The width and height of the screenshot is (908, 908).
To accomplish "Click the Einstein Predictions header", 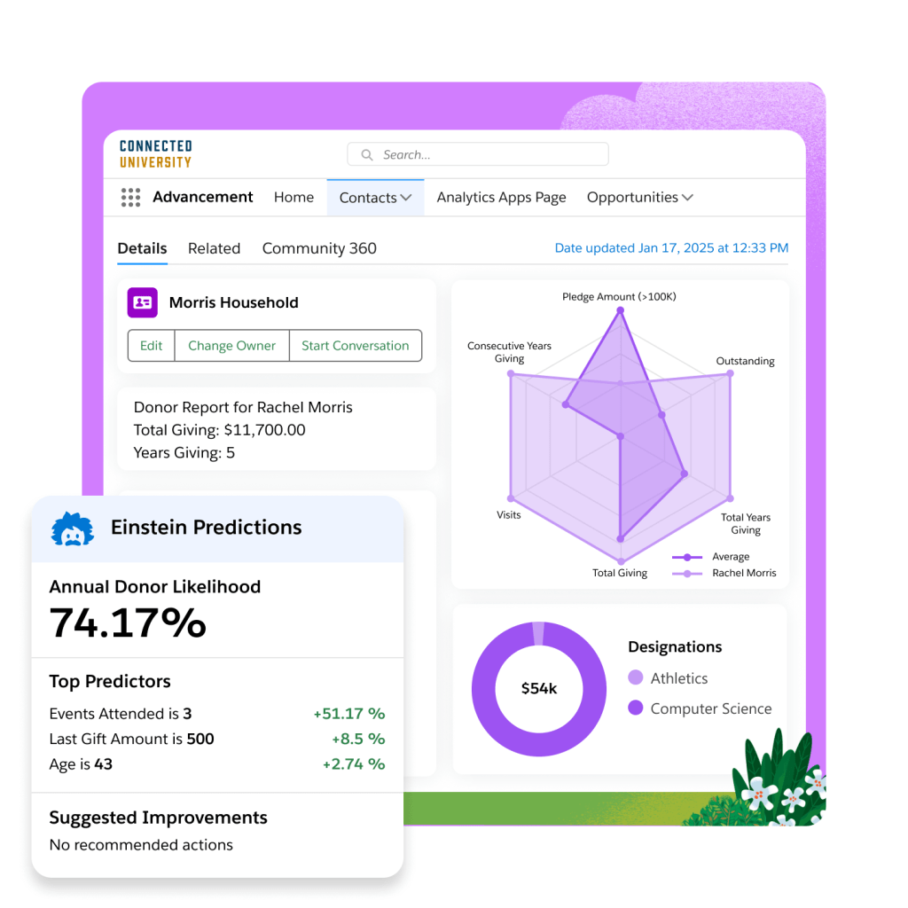I will pyautogui.click(x=206, y=528).
